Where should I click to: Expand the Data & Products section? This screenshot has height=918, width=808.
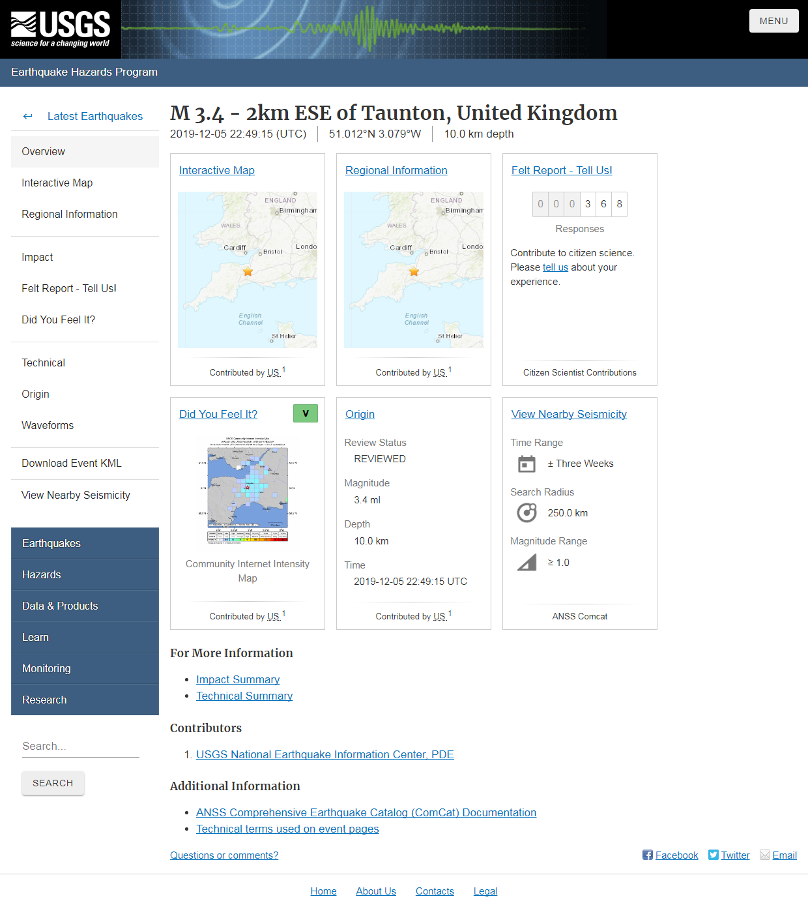pyautogui.click(x=60, y=606)
